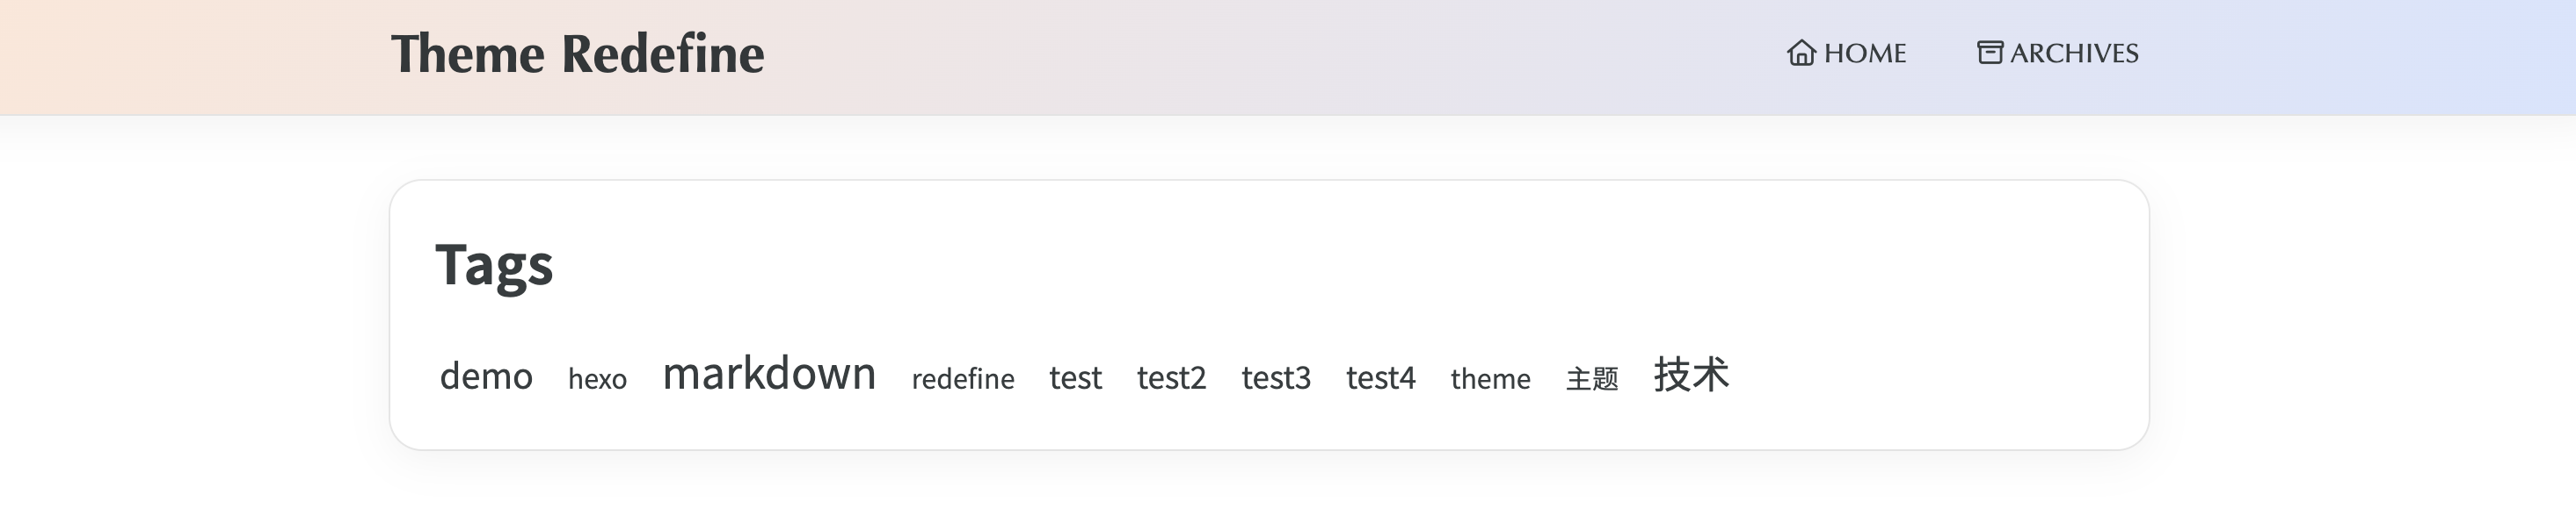Select the test3 tag
2576x530 pixels.
(x=1275, y=378)
